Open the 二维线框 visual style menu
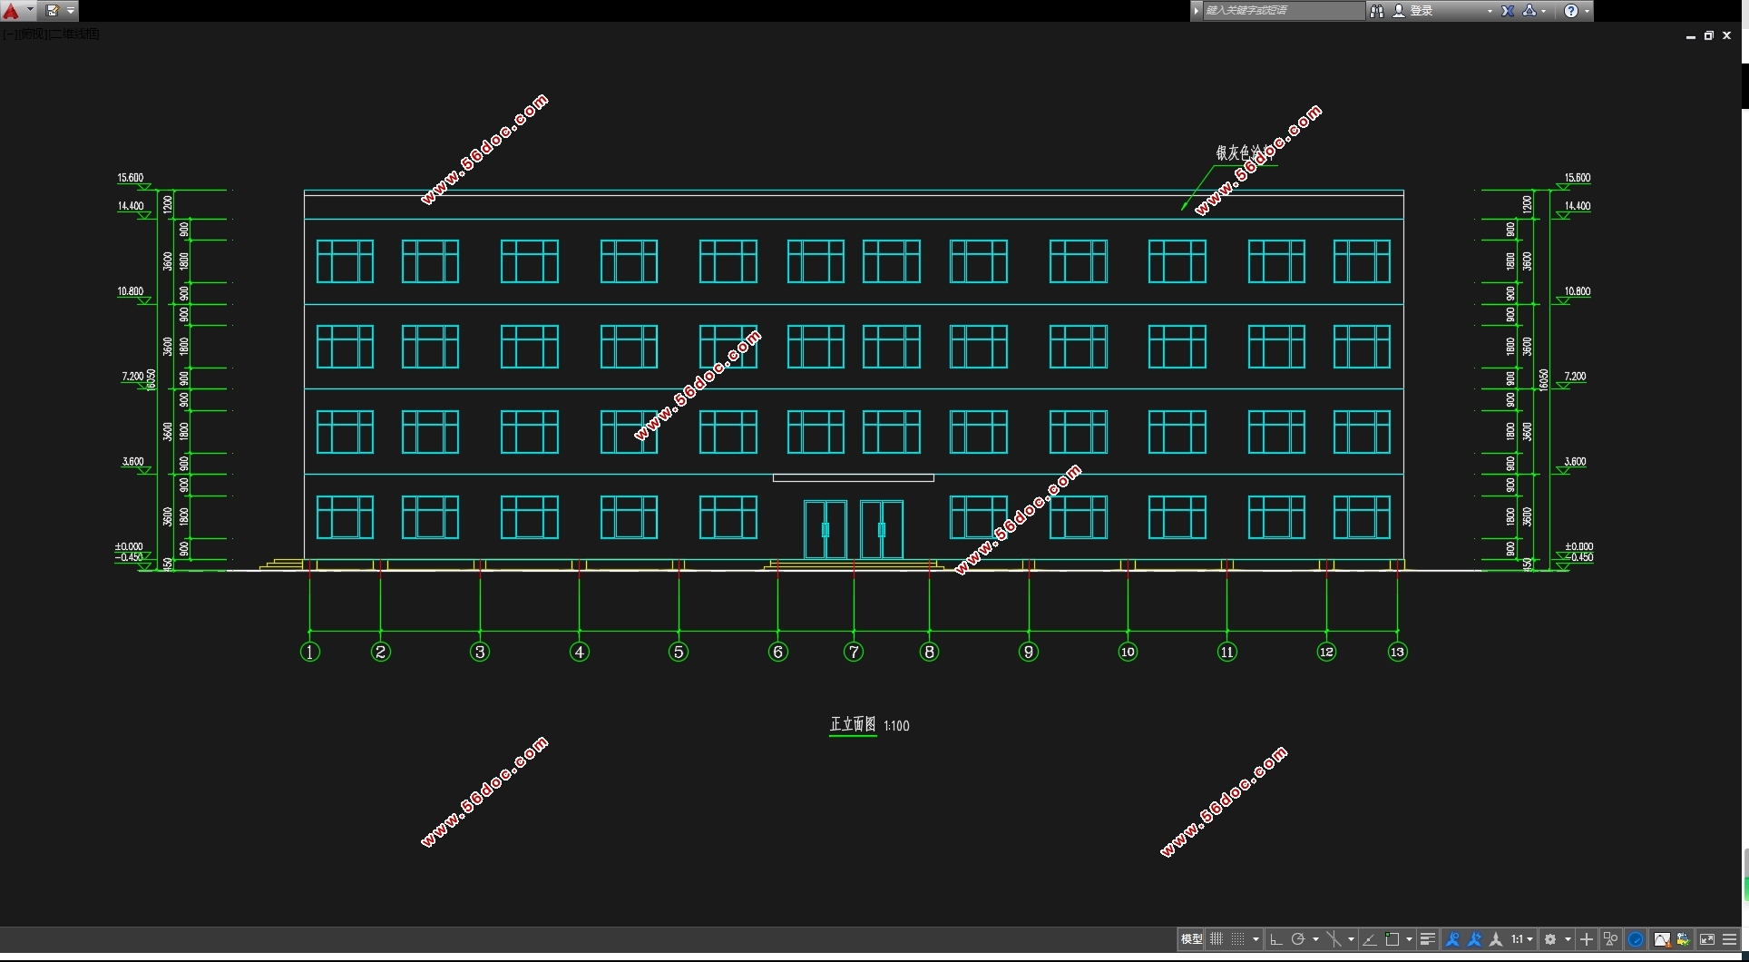This screenshot has width=1749, height=962. coord(74,34)
